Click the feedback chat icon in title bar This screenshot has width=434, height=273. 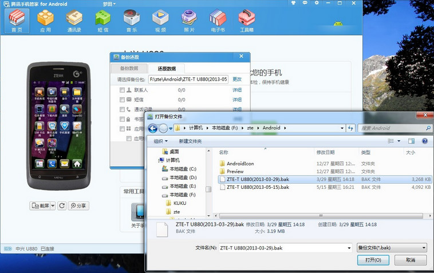[305, 3]
